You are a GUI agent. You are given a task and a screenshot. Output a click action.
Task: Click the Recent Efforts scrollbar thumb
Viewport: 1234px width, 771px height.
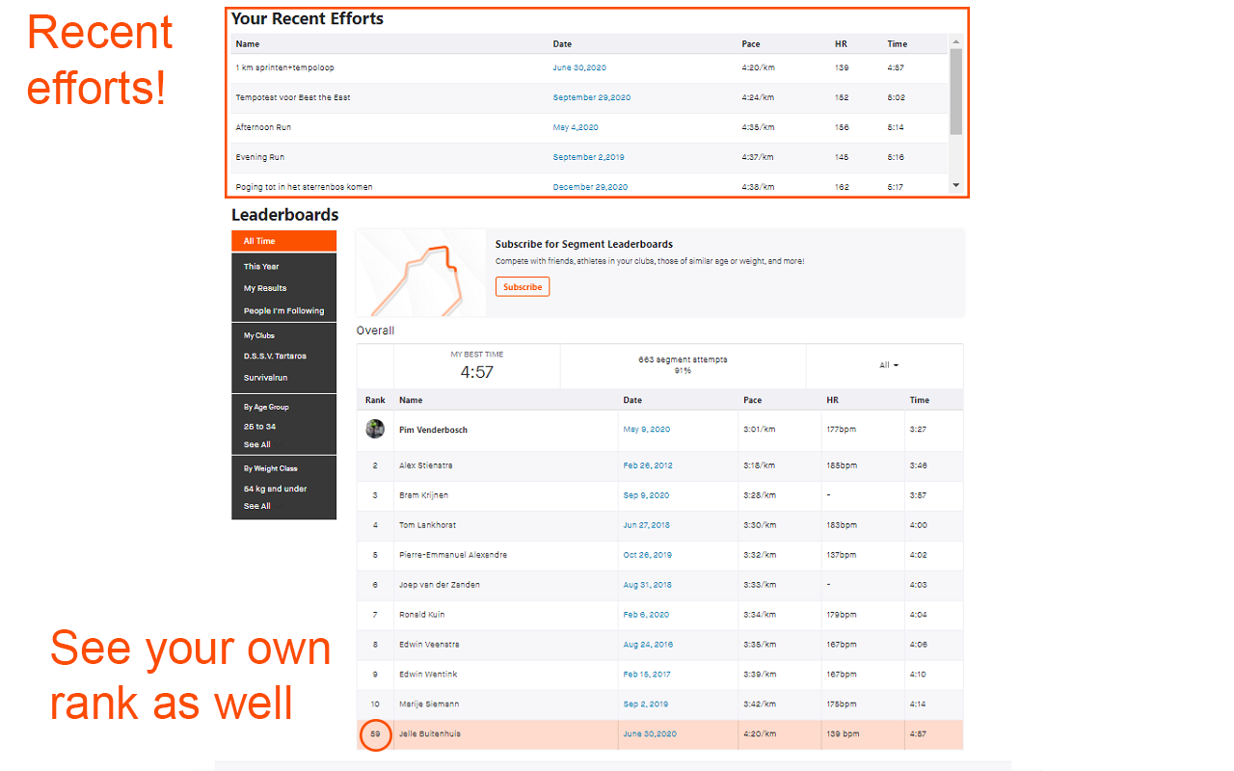[x=955, y=92]
